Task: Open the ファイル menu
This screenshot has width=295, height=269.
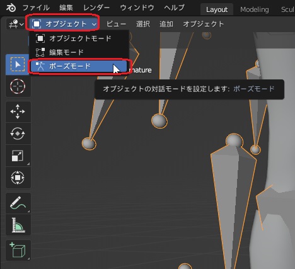Action: 36,8
